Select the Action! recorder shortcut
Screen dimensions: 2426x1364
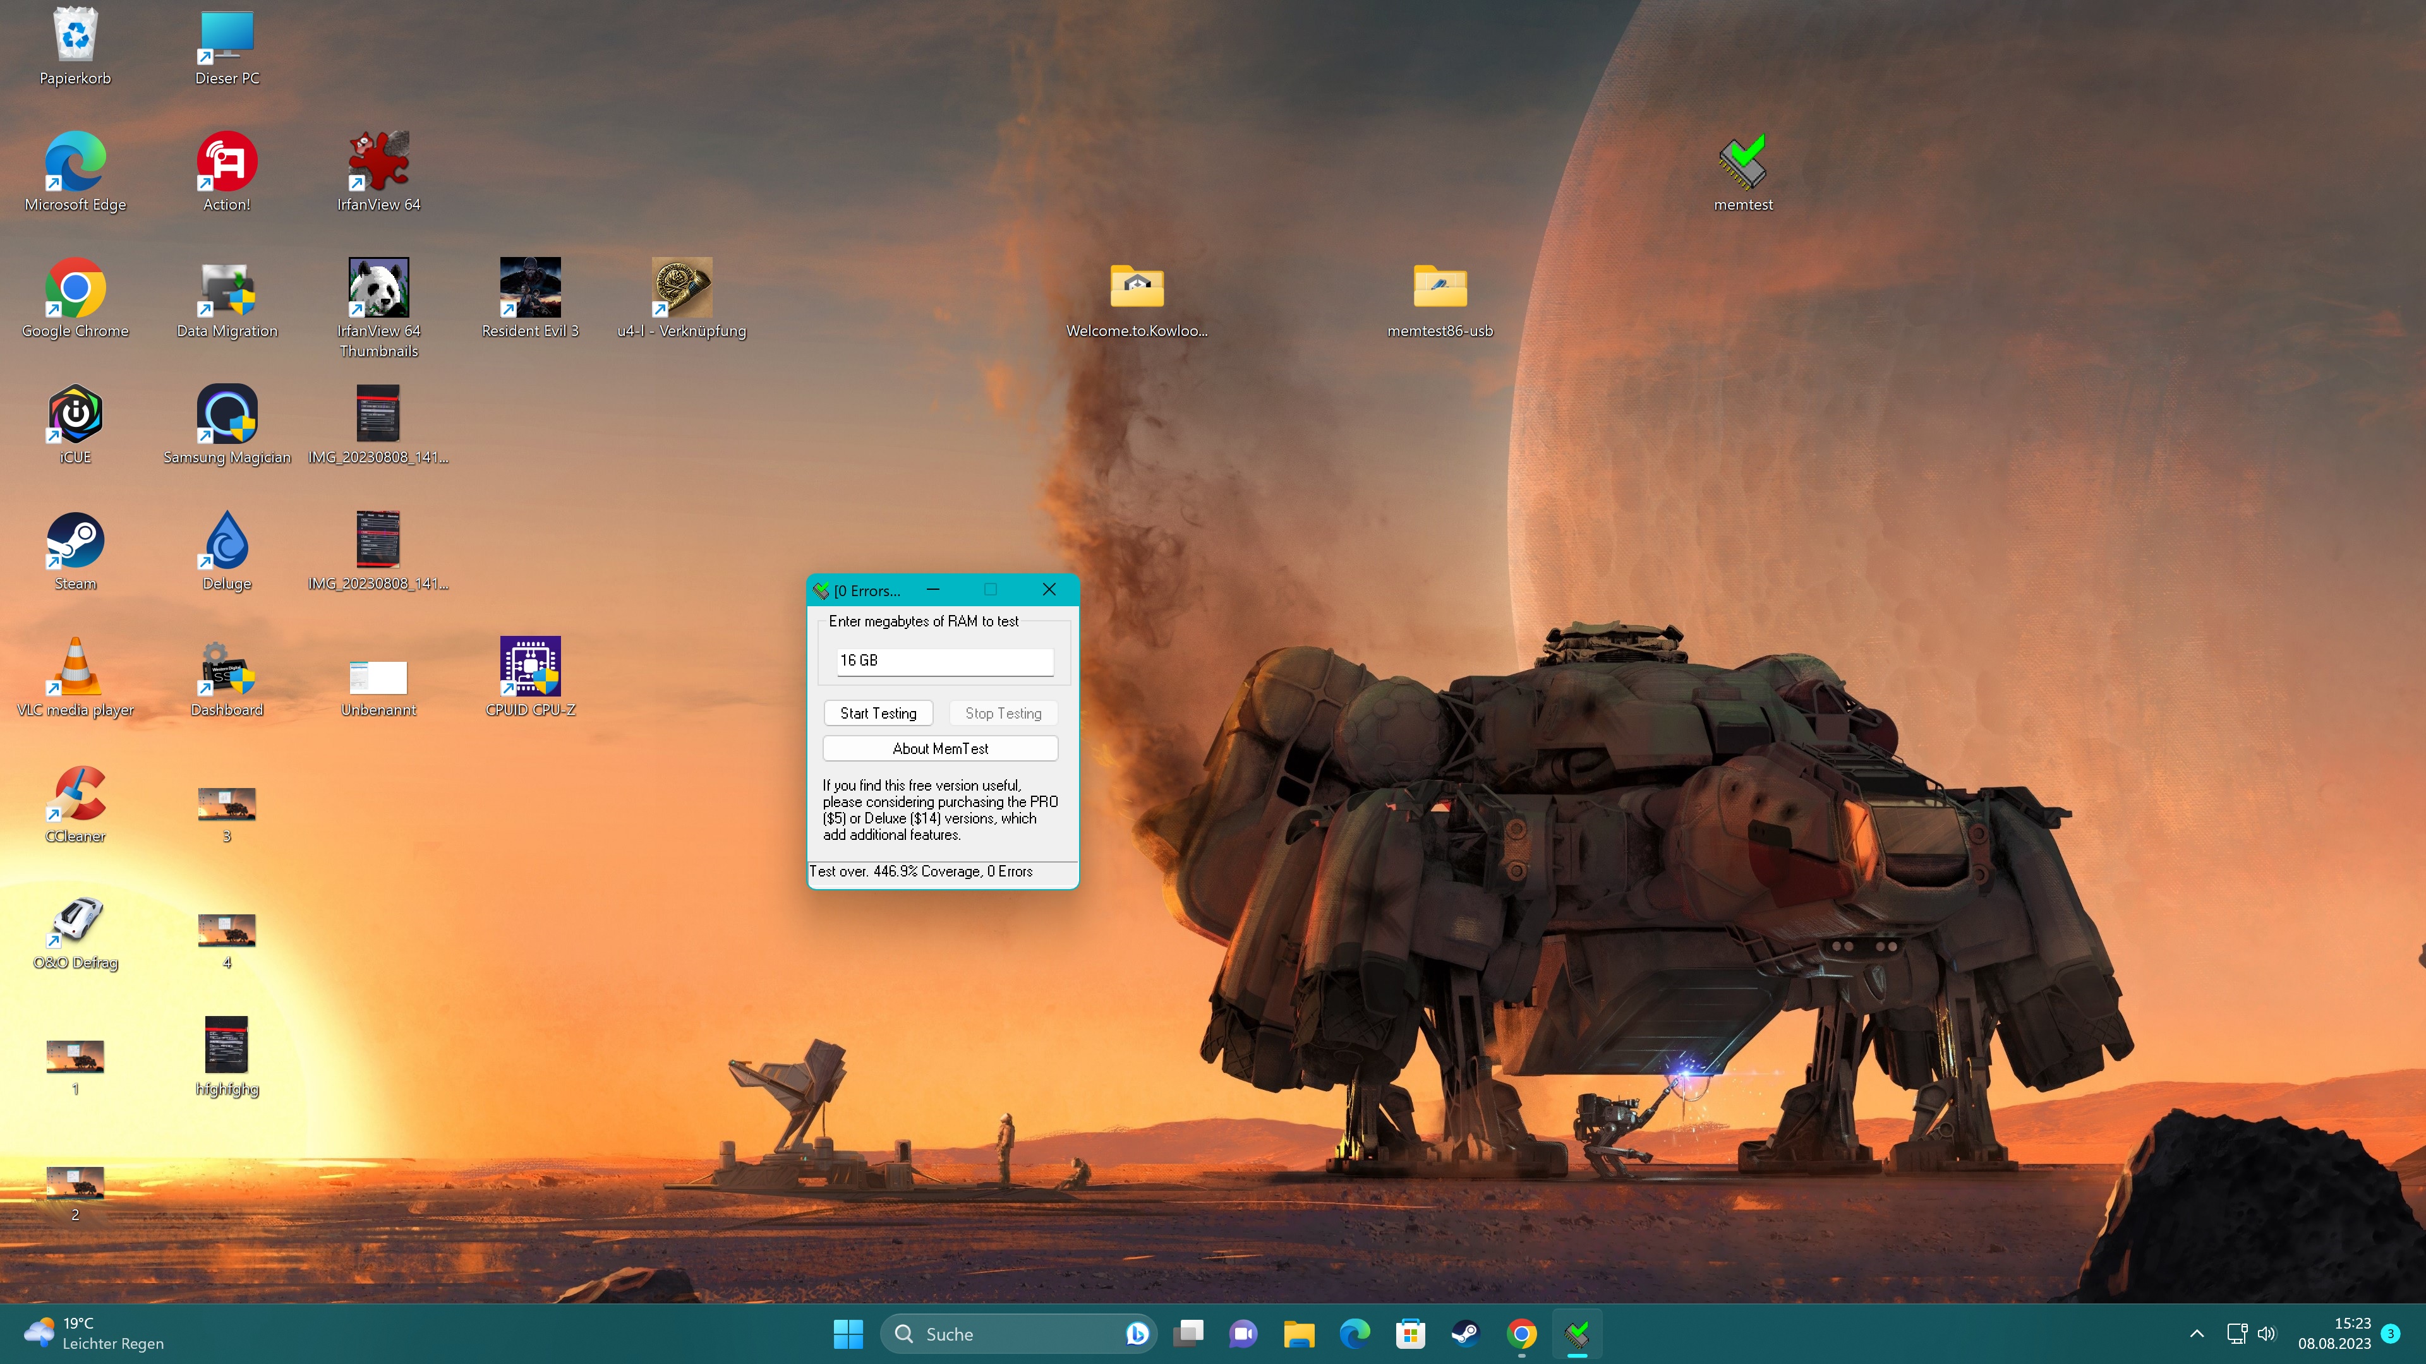[227, 162]
